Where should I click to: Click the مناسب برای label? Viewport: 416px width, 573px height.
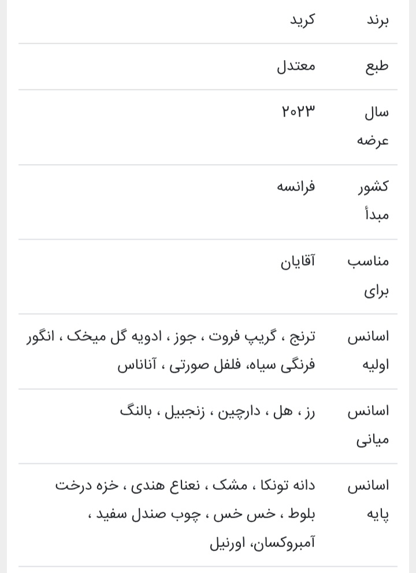369,276
